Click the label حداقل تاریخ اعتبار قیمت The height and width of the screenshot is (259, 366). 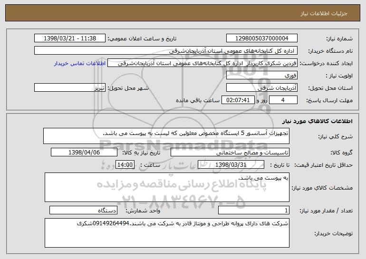pyautogui.click(x=324, y=165)
